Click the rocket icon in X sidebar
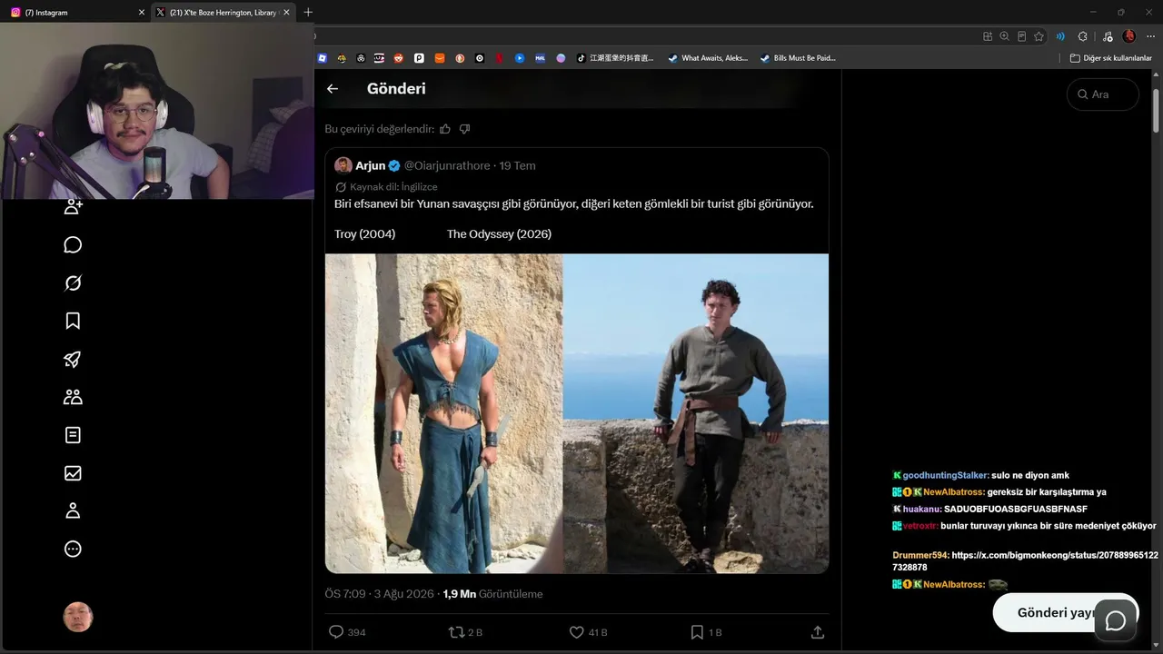 (74, 359)
